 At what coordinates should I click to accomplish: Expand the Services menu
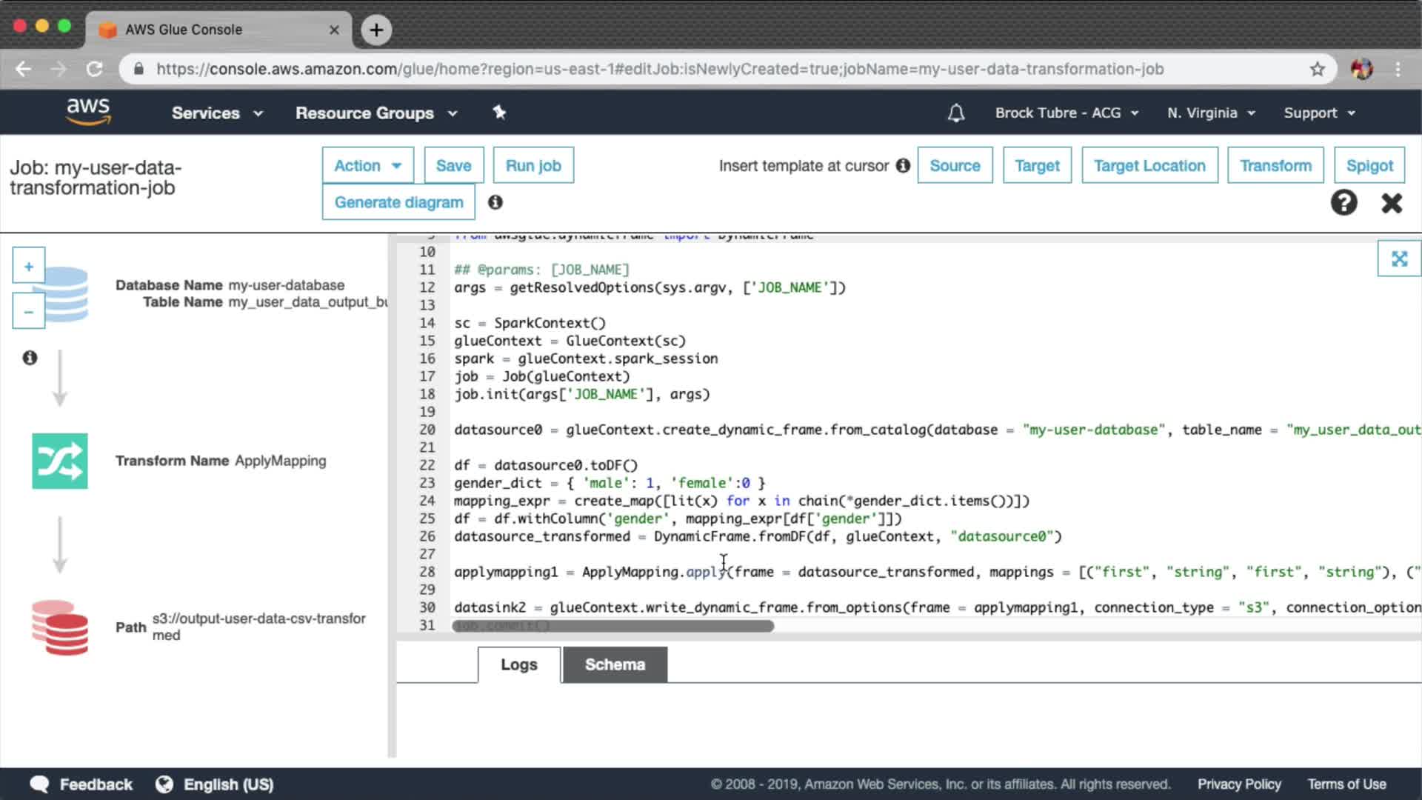(x=217, y=113)
